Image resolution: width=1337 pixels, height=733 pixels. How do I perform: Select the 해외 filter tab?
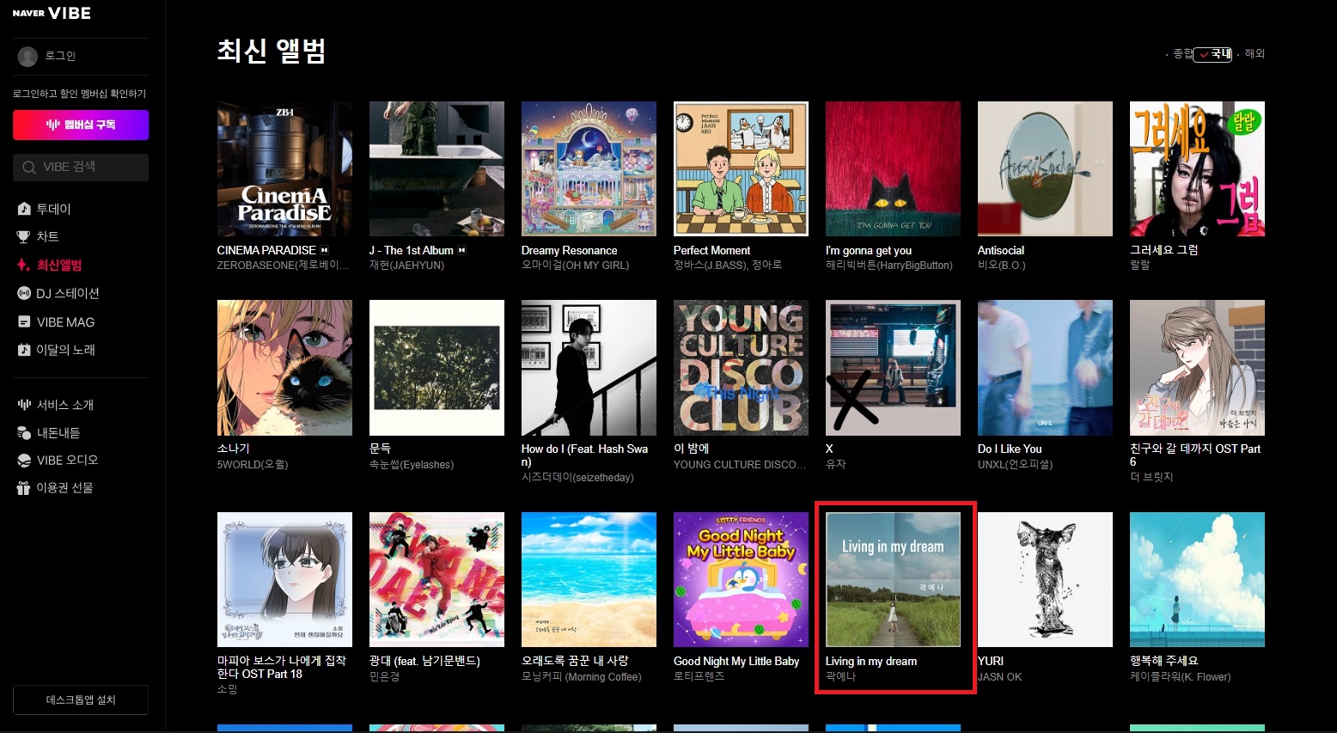pos(1255,53)
